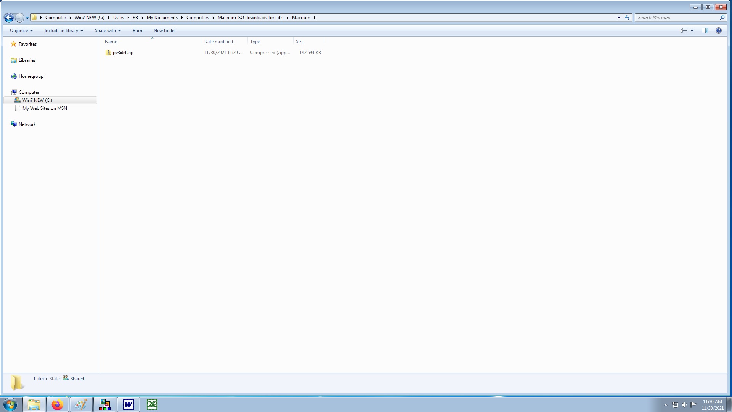Select Computer in navigation pane
The width and height of the screenshot is (732, 412).
[x=29, y=92]
